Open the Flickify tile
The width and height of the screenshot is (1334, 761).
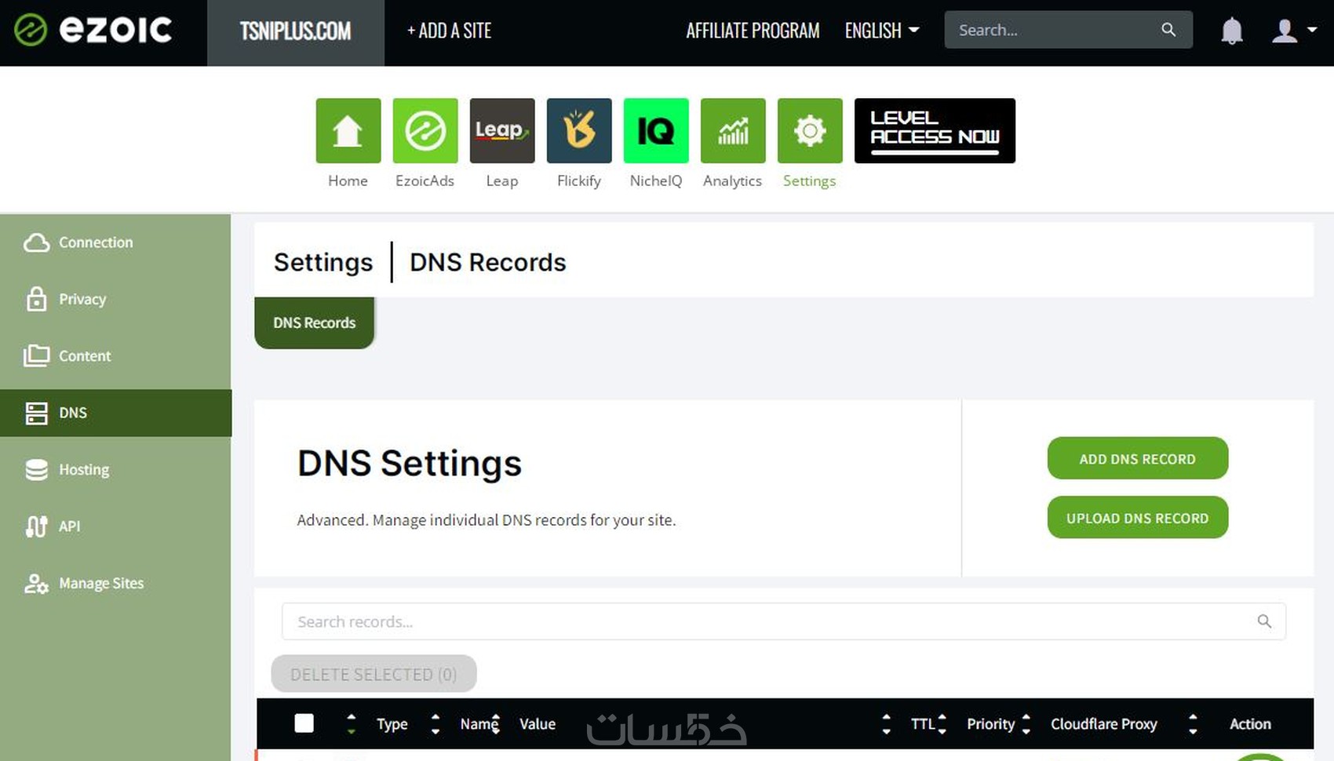point(579,130)
